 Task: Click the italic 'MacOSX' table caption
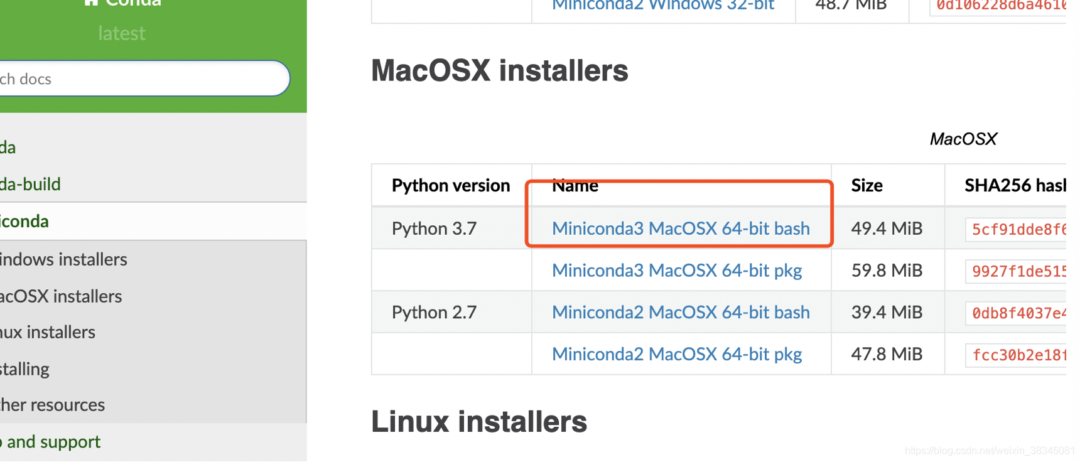[963, 139]
